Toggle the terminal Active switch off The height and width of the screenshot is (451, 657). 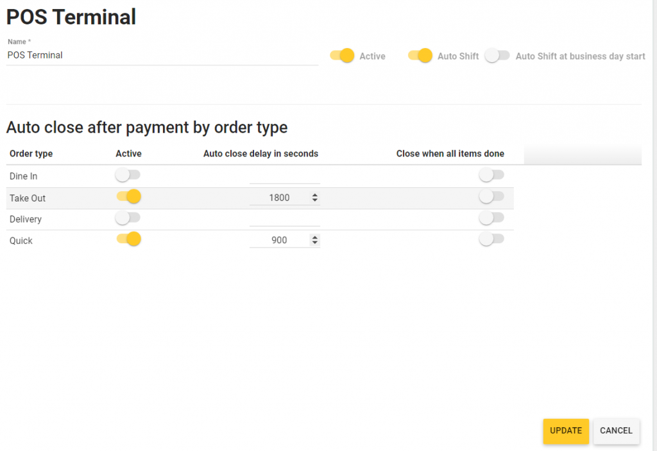[x=342, y=56]
